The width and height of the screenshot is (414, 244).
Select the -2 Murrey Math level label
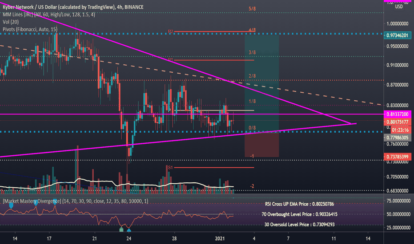252,186
